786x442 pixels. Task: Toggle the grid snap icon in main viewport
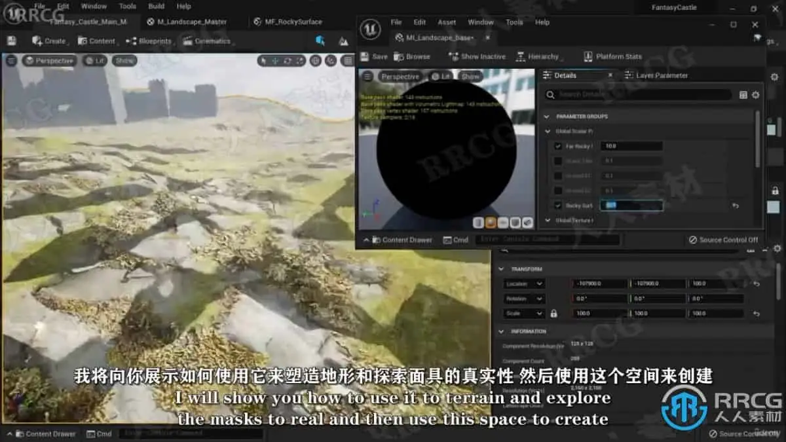[348, 60]
